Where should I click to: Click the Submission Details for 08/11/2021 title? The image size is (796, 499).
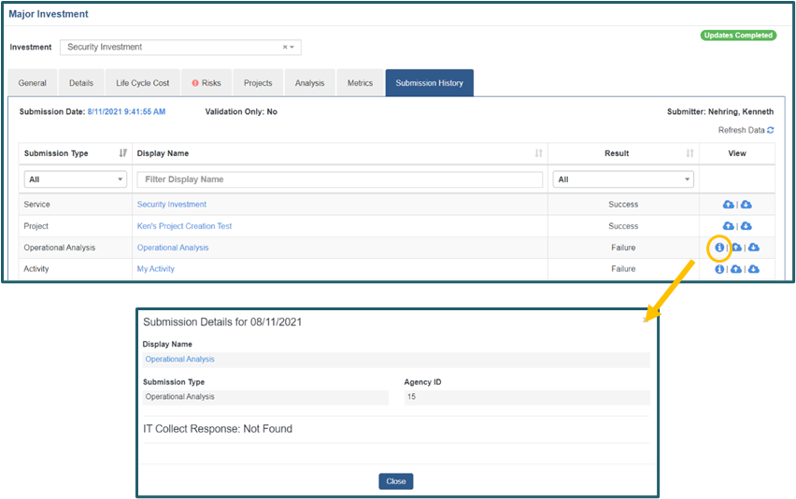click(x=222, y=321)
